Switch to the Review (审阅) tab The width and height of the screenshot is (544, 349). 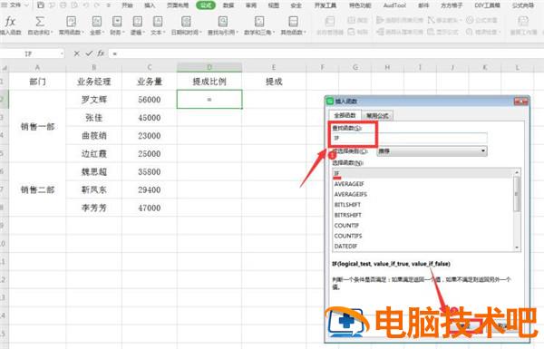251,5
